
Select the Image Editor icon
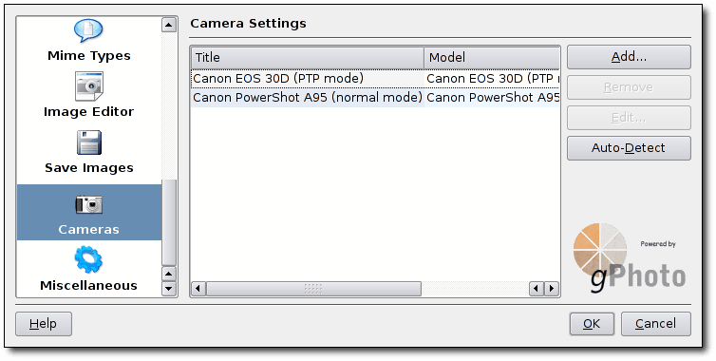[89, 86]
